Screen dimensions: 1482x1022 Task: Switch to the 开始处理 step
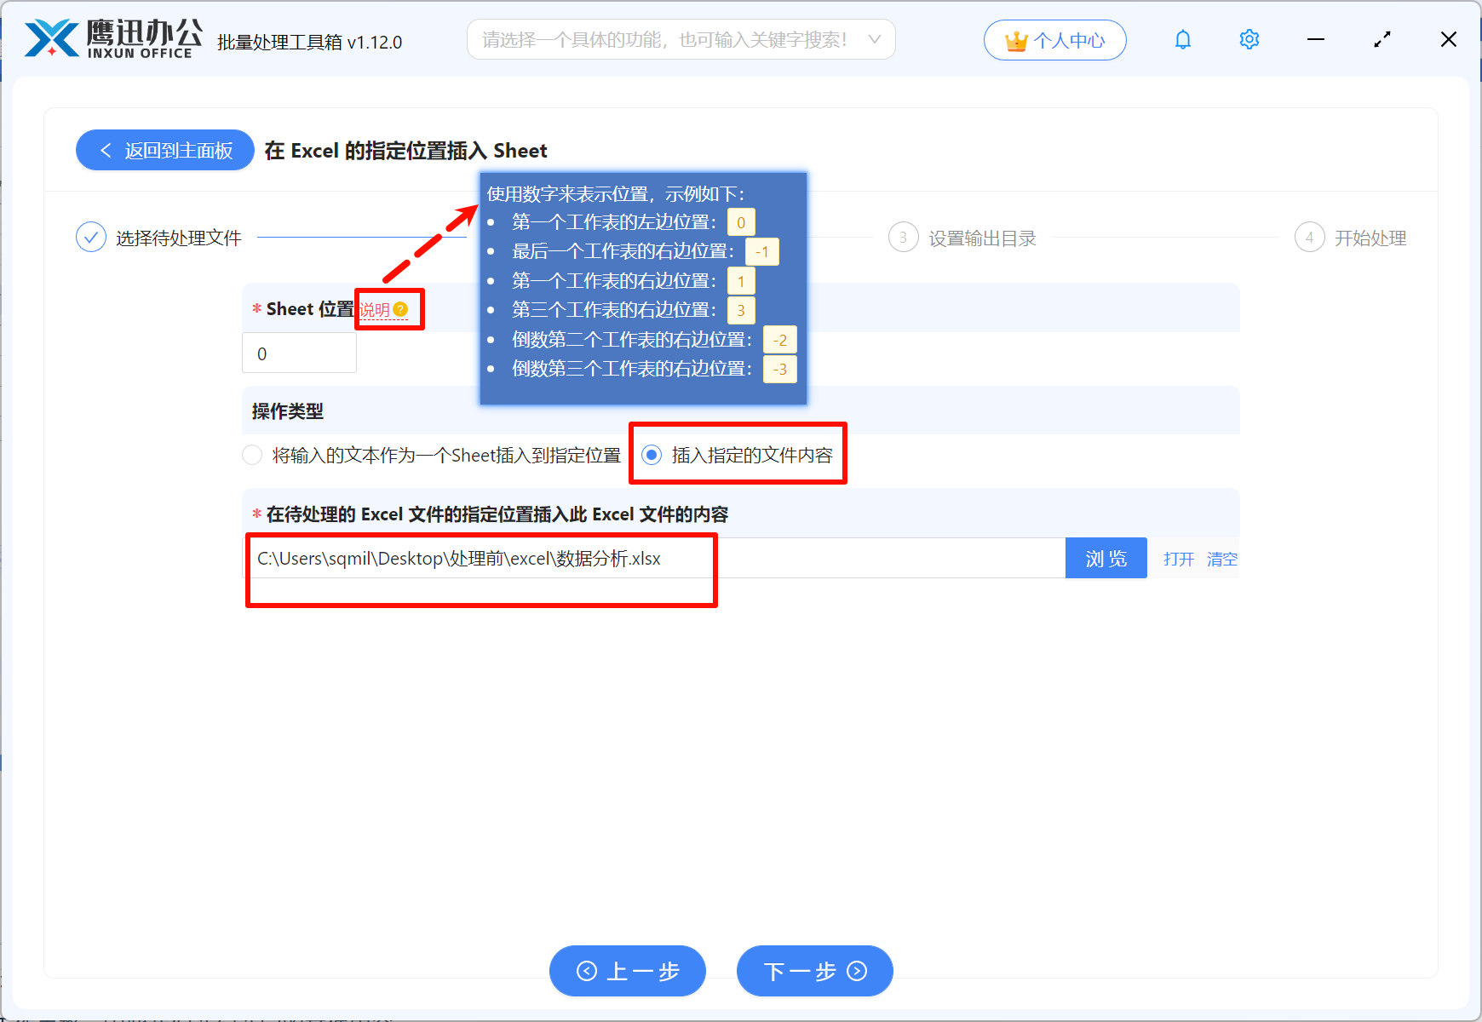[1351, 238]
